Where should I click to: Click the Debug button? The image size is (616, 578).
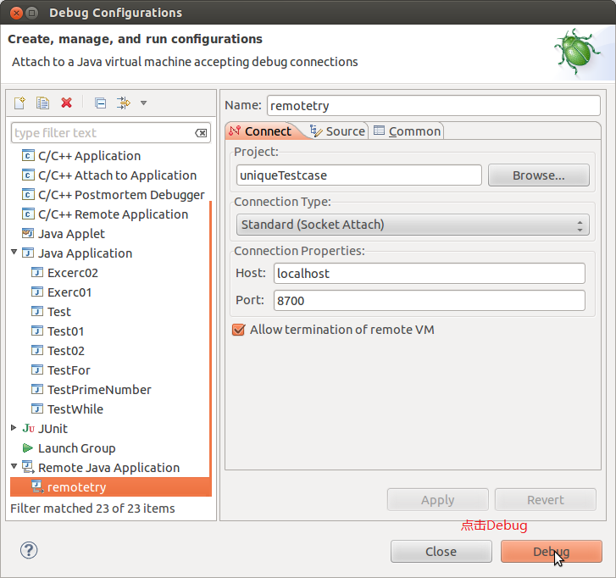(551, 551)
